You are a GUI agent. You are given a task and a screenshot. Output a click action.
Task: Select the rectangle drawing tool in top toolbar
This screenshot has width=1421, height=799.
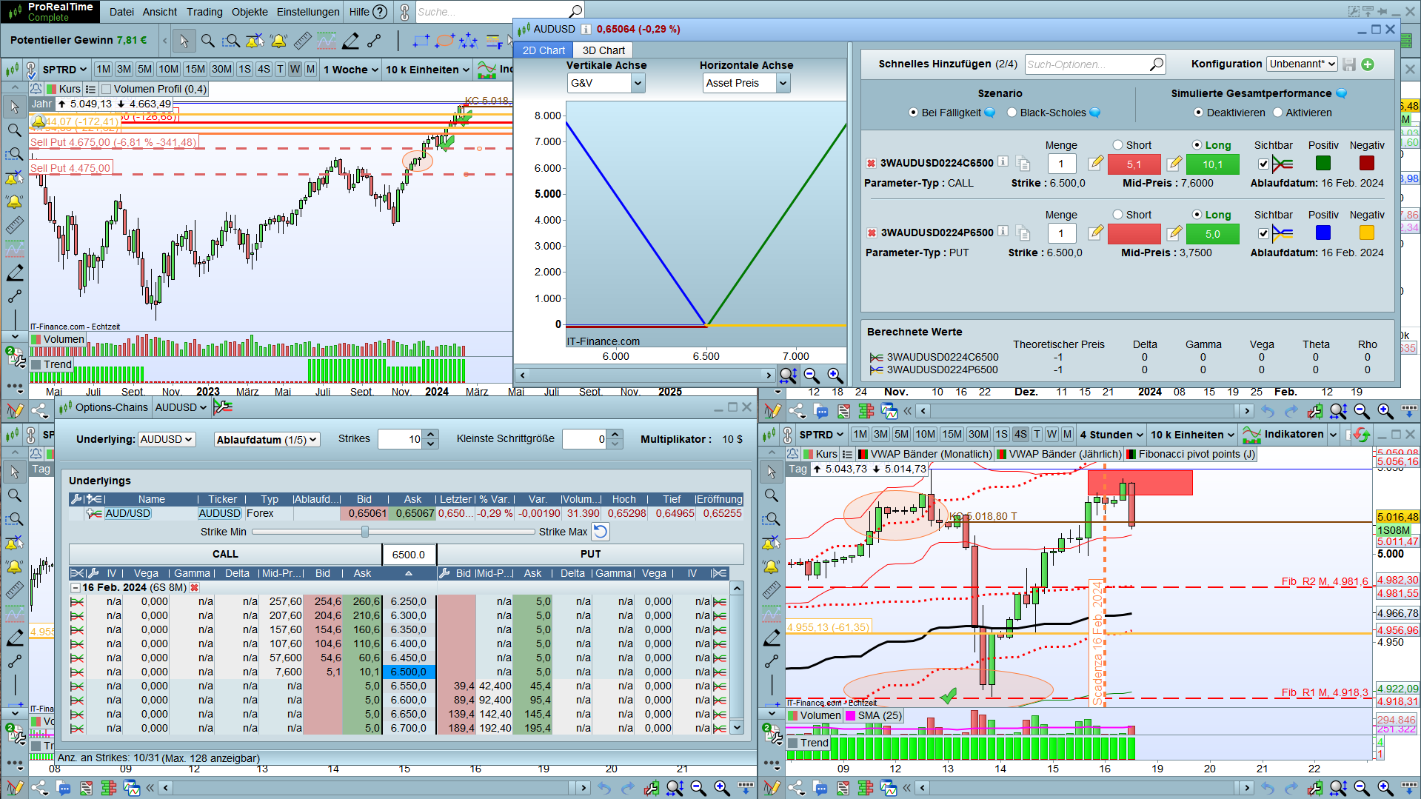click(421, 41)
